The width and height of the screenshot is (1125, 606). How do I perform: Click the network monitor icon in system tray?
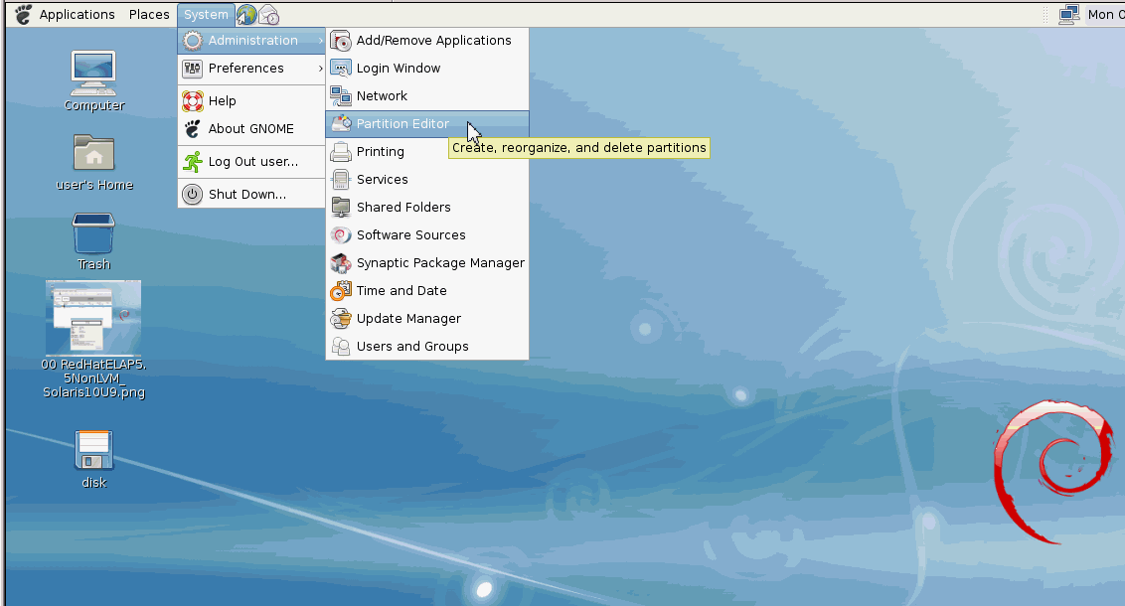(1069, 14)
